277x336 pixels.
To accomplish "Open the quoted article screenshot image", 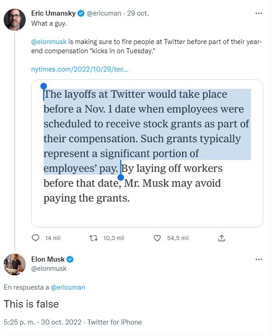I will 147,154.
